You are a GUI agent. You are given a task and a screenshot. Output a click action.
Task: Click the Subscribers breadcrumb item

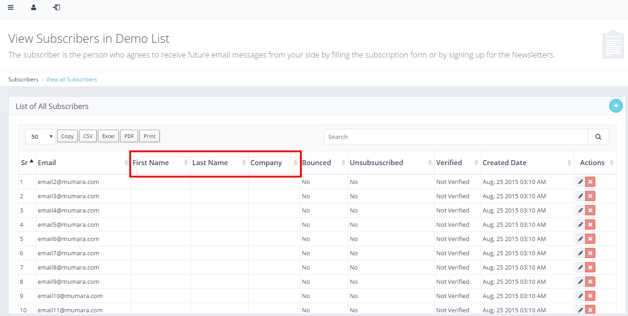pos(23,80)
